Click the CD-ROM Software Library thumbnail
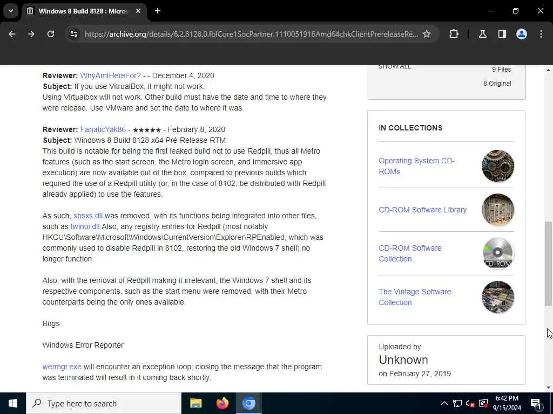 point(497,210)
